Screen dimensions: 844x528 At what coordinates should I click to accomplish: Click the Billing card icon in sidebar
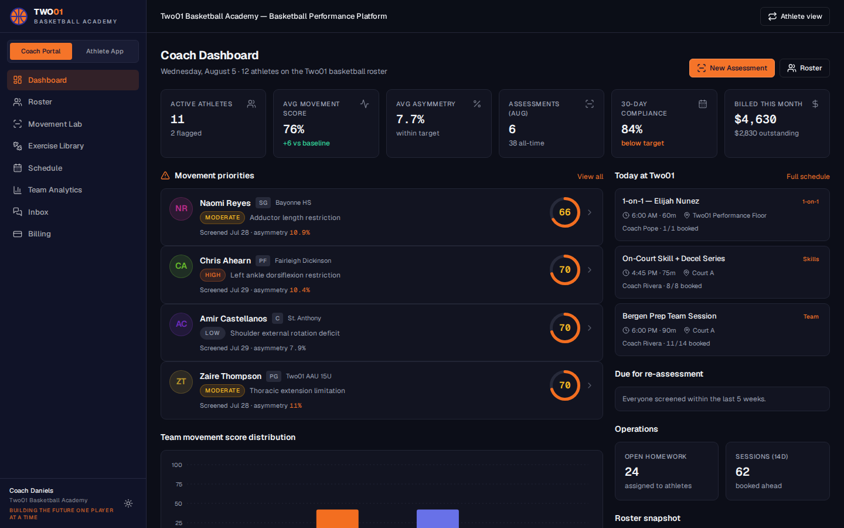(x=18, y=234)
